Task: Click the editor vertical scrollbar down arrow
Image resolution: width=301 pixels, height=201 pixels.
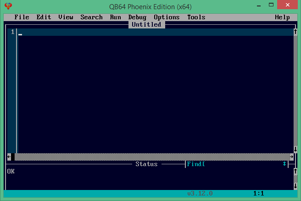Action: pos(295,149)
